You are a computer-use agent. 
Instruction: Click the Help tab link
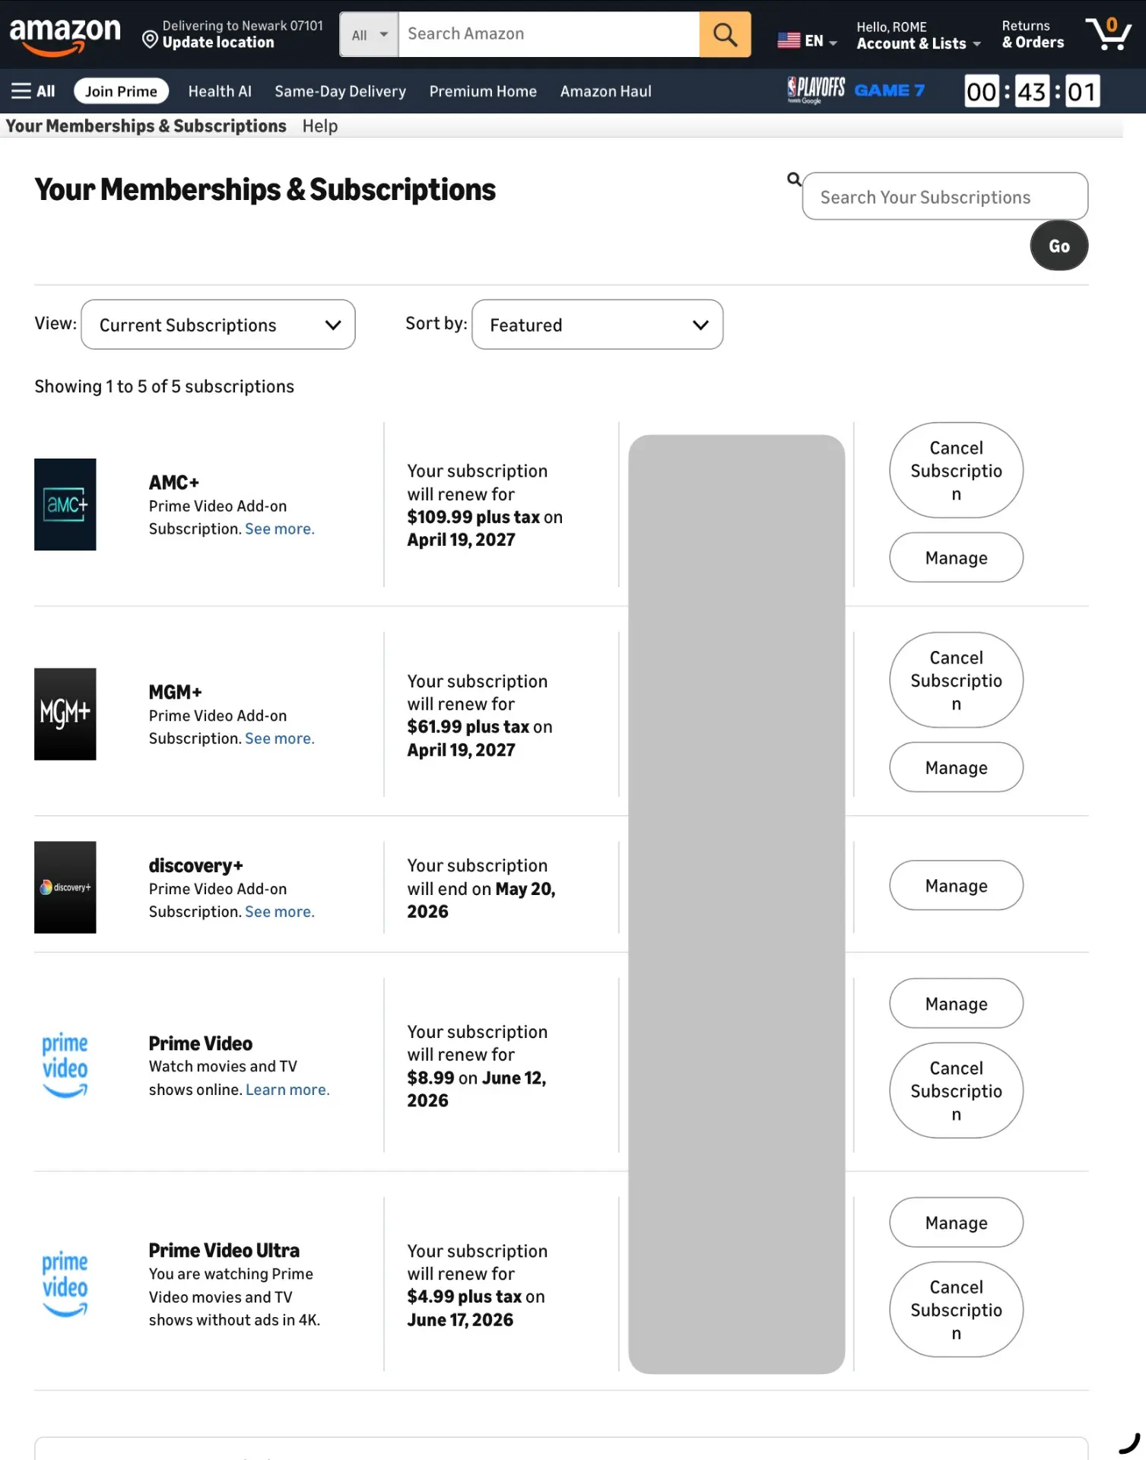pos(320,126)
